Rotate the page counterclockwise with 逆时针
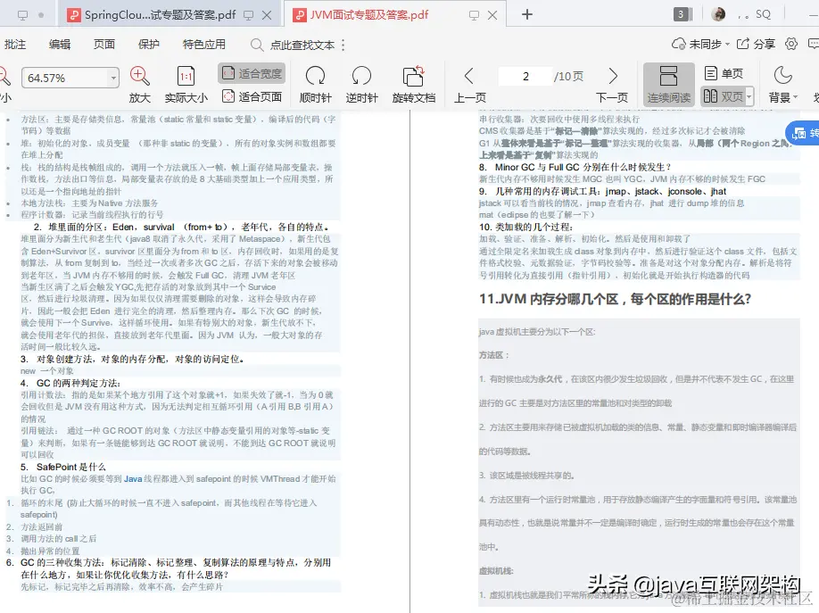Image resolution: width=819 pixels, height=613 pixels. (x=360, y=83)
